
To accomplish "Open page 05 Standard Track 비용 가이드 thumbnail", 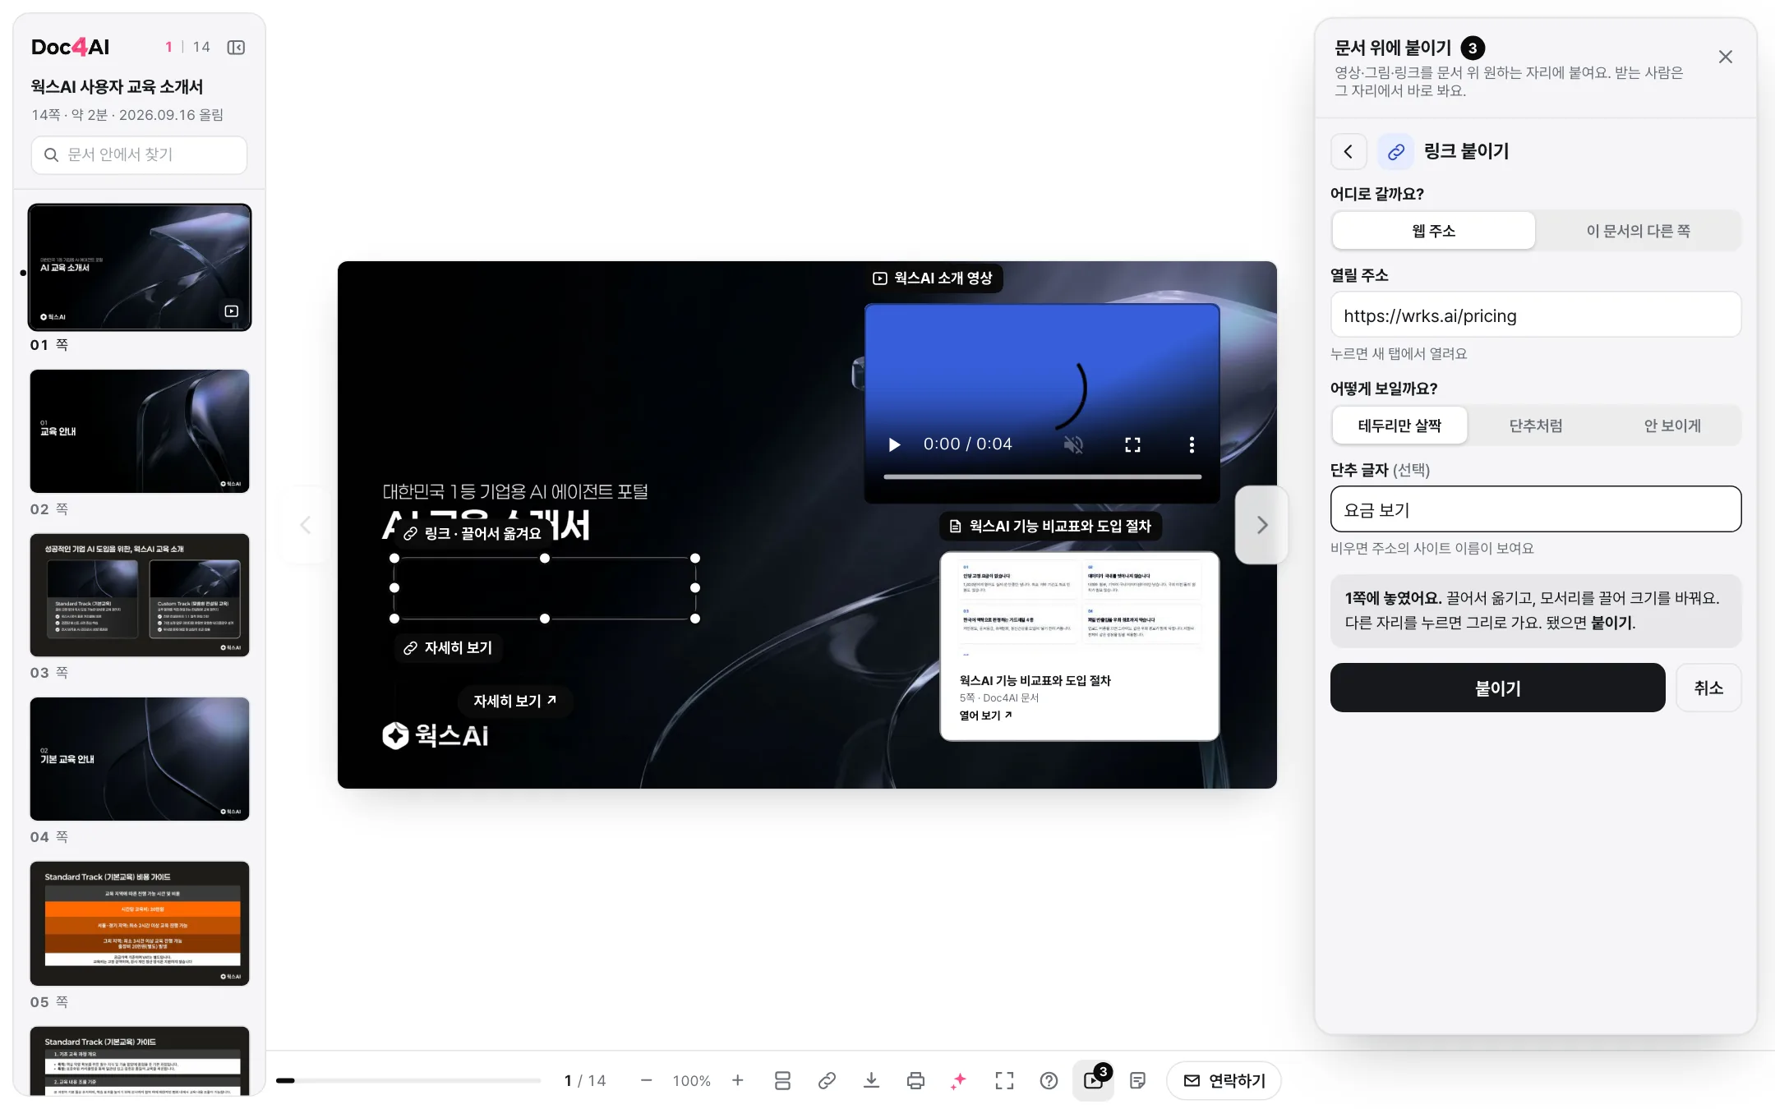I will pos(140,923).
